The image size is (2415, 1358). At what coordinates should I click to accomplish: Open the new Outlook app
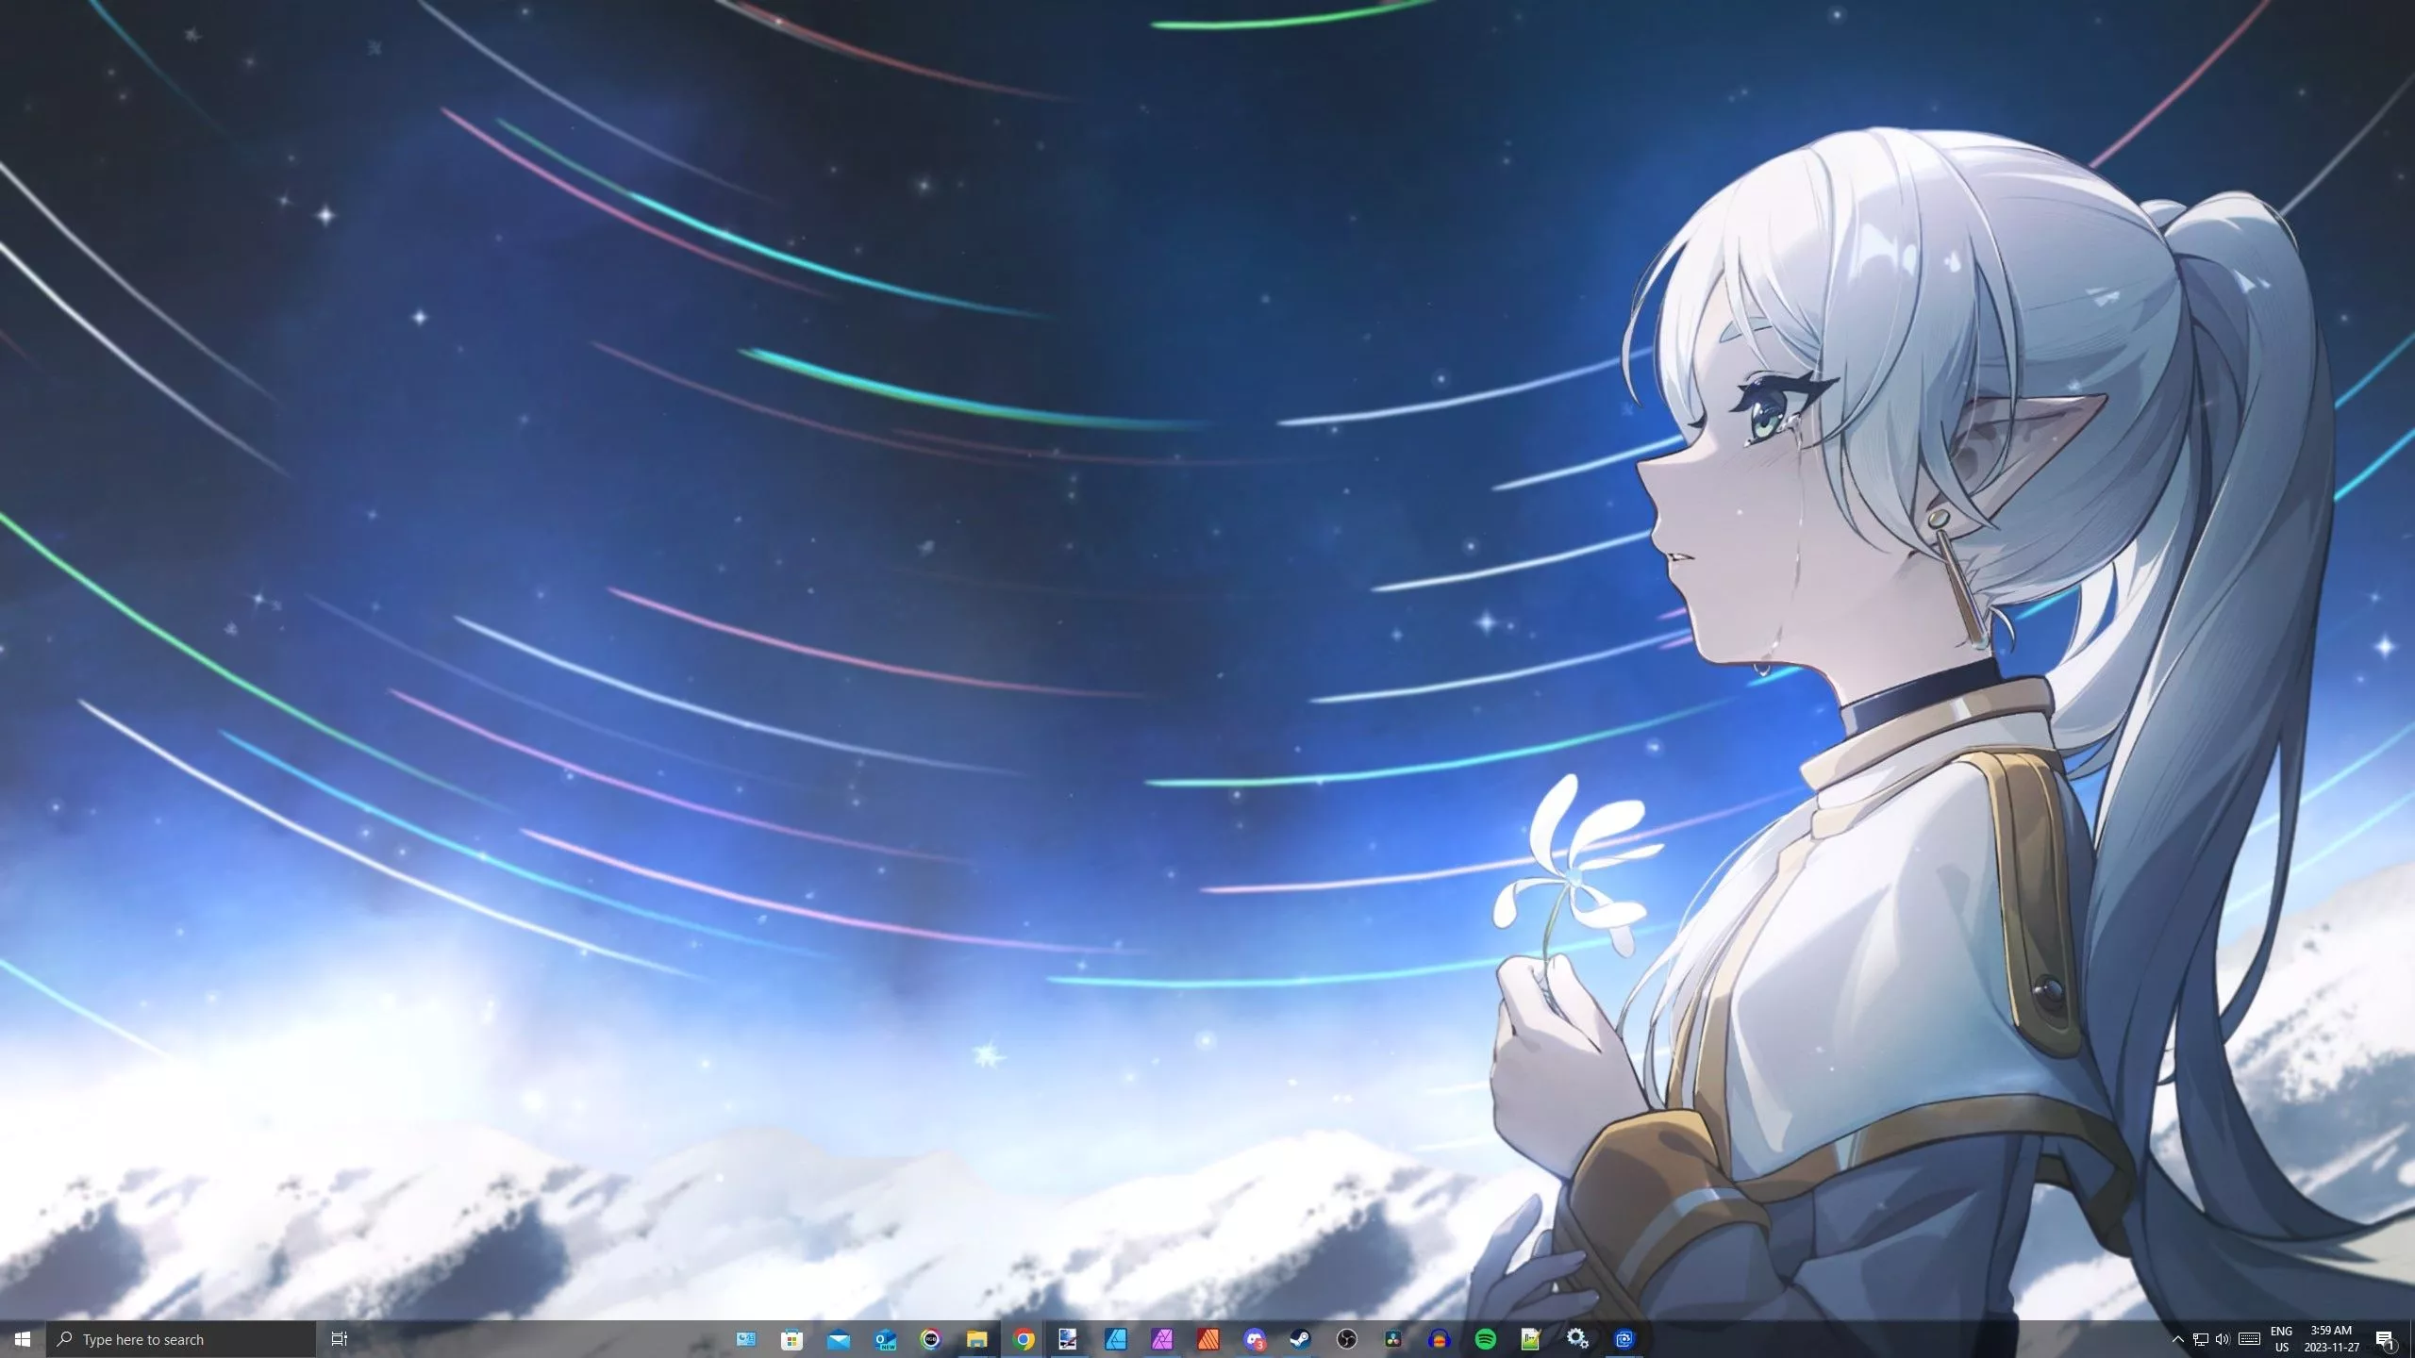point(885,1339)
